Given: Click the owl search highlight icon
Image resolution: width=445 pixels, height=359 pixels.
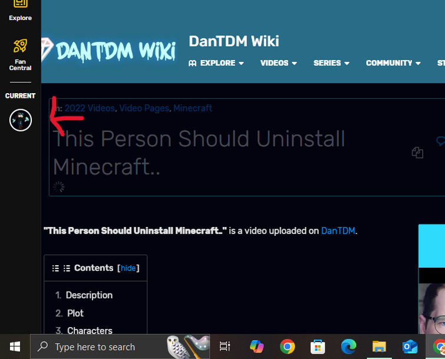Looking at the screenshot, I should (187, 347).
